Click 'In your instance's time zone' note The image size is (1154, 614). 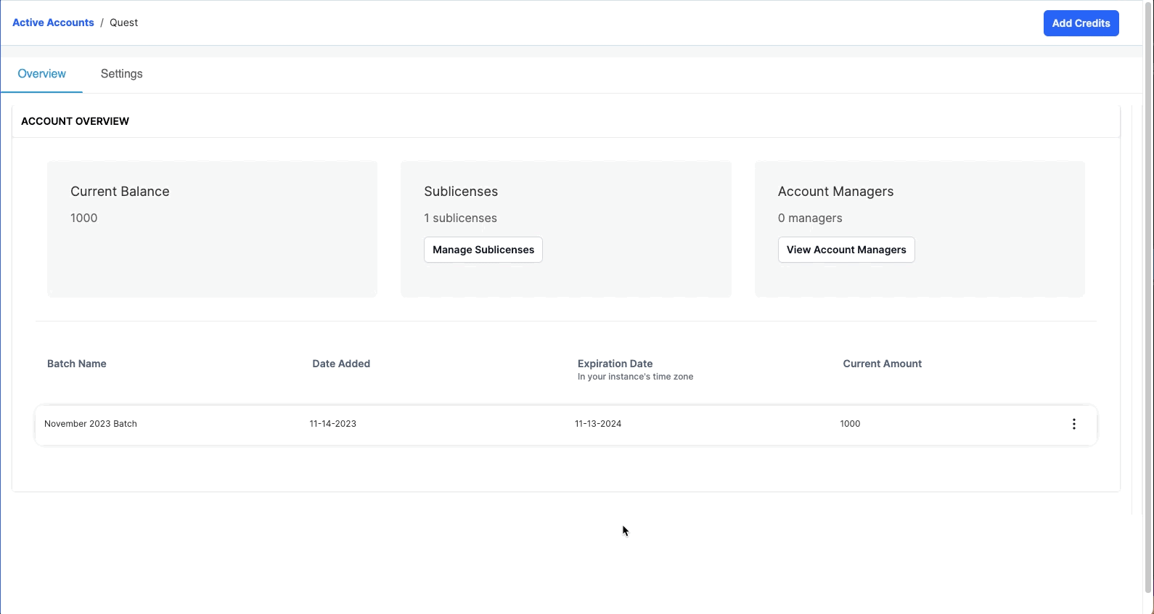[x=636, y=377]
